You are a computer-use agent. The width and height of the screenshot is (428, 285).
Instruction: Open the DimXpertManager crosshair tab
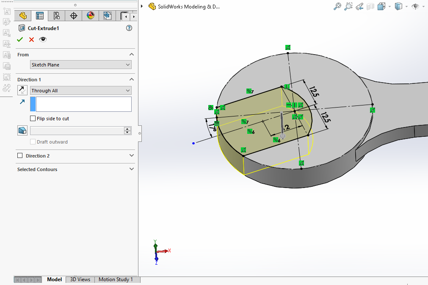point(74,16)
